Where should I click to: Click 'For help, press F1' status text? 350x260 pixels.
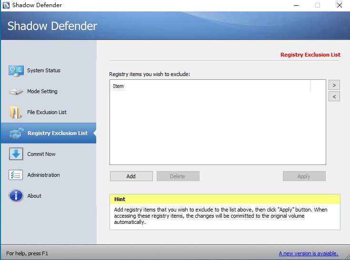(27, 253)
